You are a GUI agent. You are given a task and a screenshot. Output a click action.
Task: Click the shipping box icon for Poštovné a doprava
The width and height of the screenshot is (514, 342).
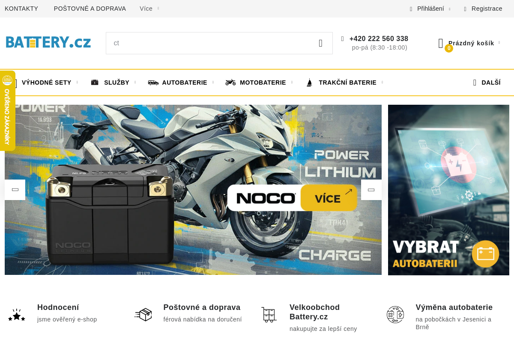pyautogui.click(x=143, y=314)
